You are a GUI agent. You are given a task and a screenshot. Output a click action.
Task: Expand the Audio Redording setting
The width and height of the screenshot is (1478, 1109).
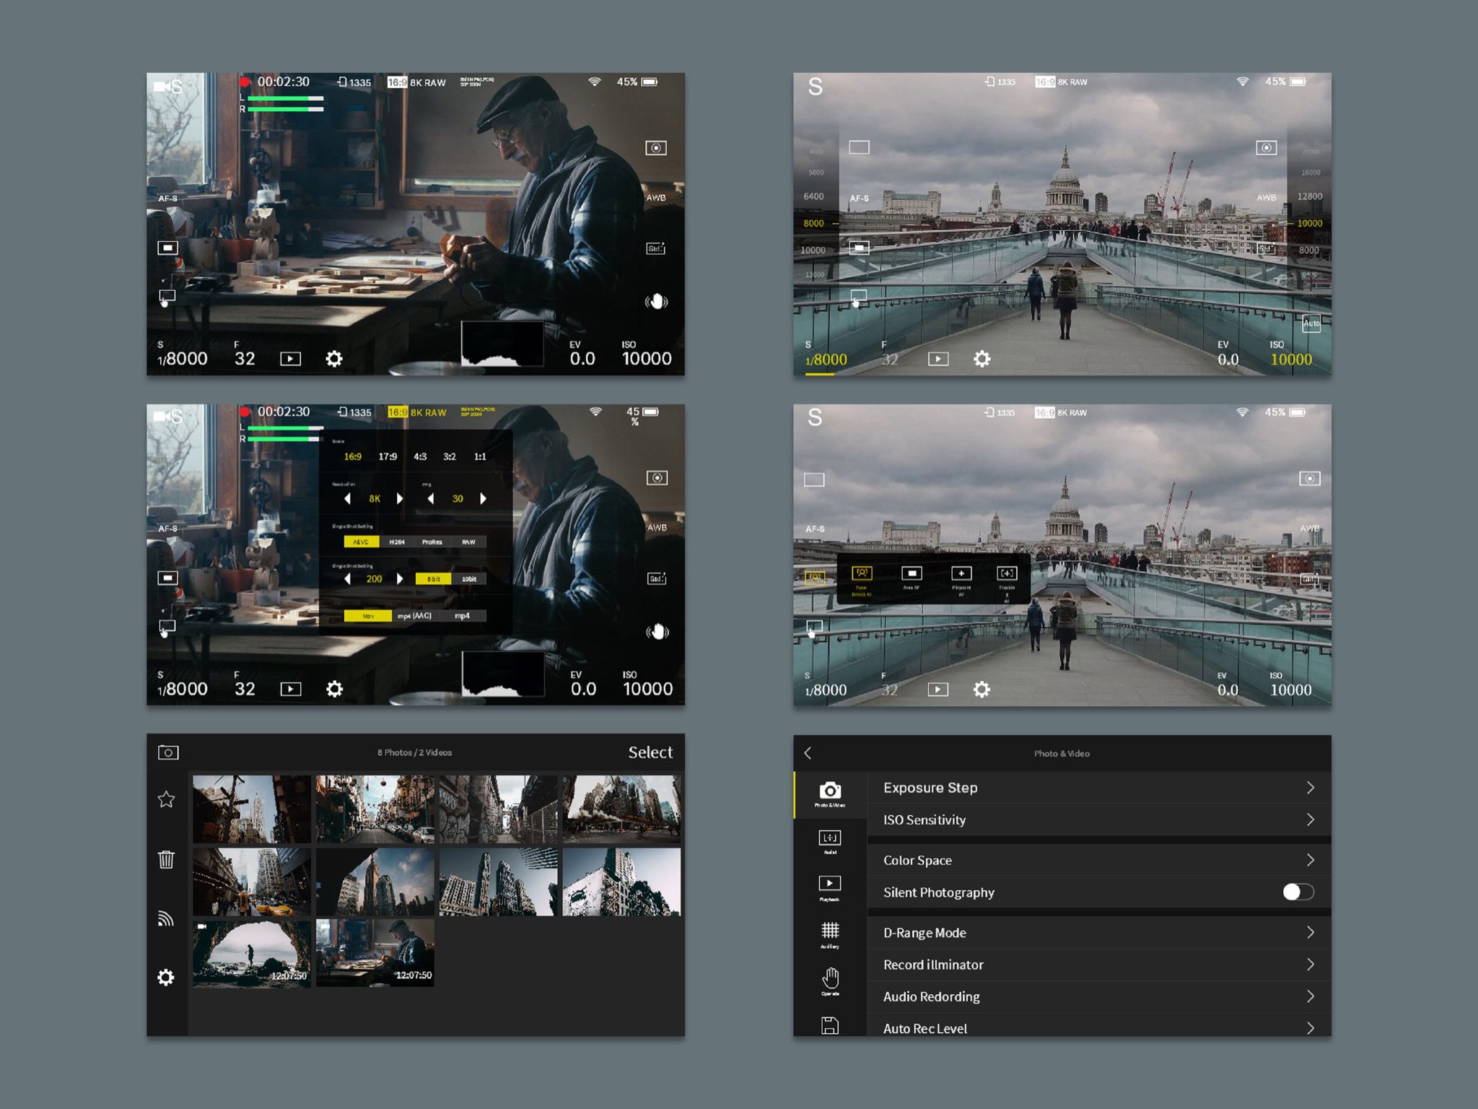1099,996
